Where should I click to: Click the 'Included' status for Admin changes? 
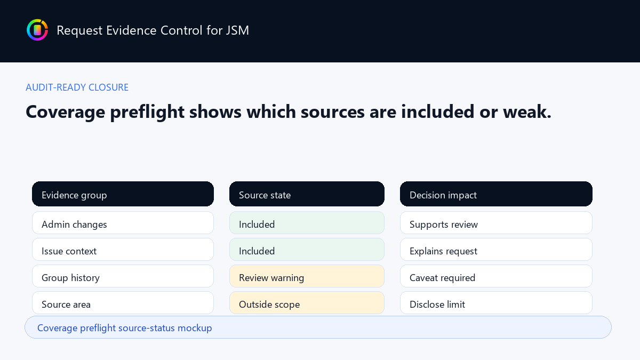[x=307, y=223]
